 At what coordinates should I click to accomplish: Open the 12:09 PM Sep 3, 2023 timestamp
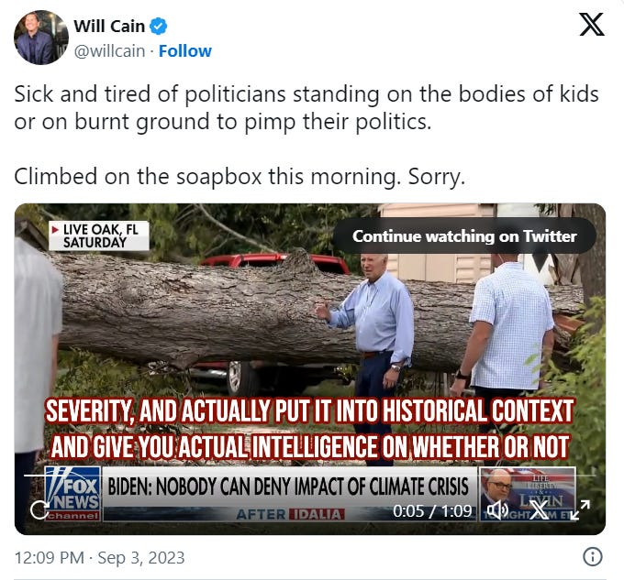click(x=99, y=557)
